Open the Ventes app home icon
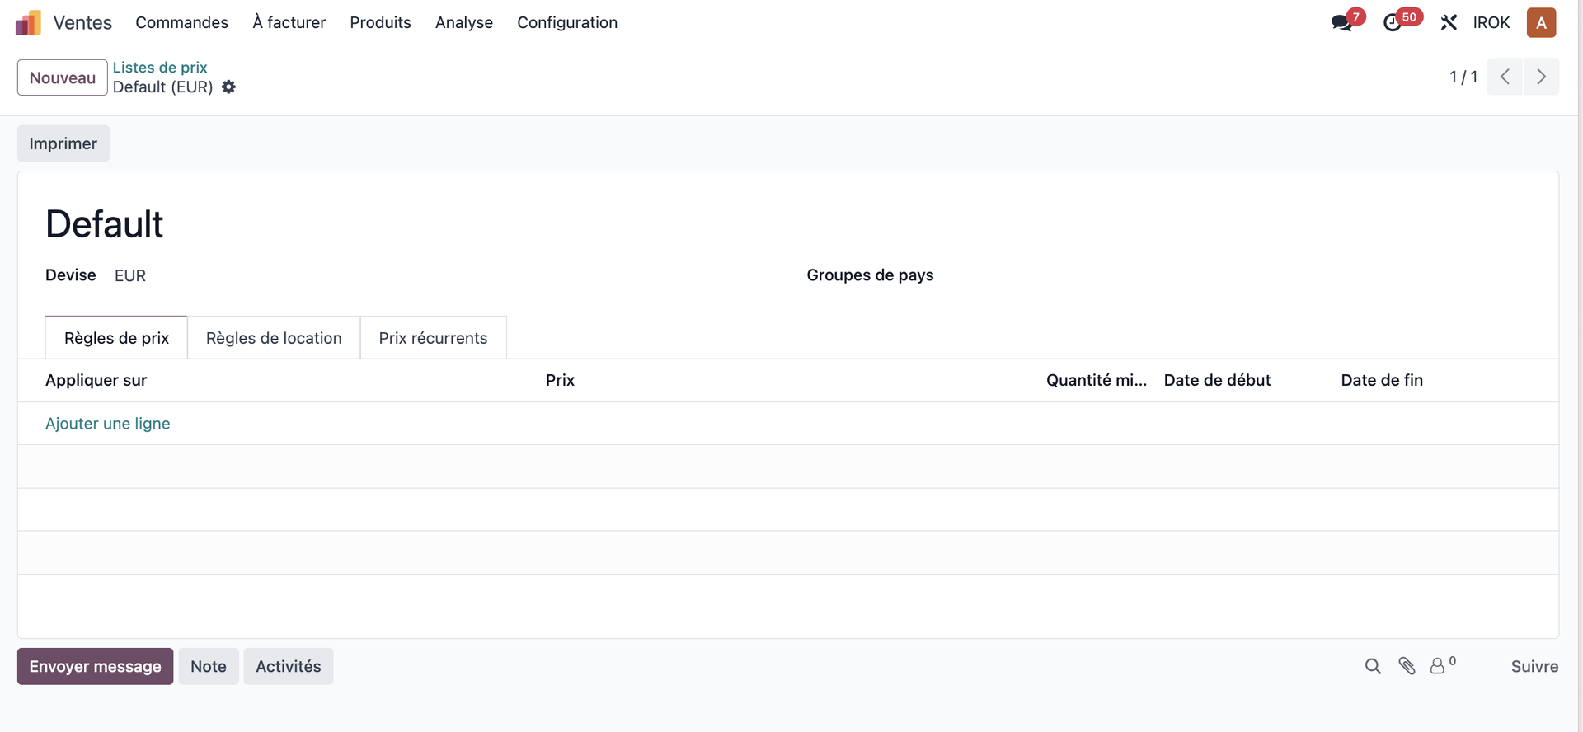The image size is (1583, 732). (x=28, y=23)
